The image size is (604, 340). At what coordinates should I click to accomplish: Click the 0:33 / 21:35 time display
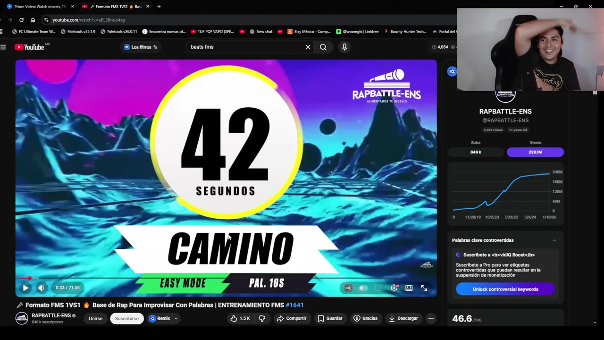(67, 288)
